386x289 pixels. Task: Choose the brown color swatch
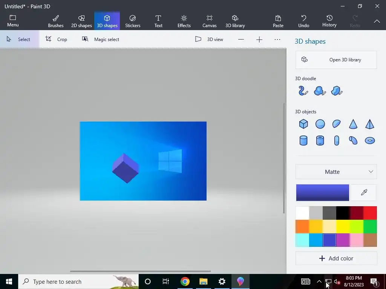[x=370, y=240]
